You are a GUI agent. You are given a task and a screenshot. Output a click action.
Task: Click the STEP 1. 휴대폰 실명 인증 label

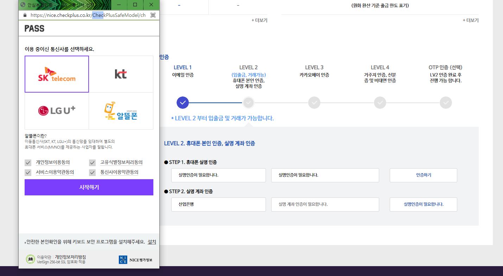pos(190,162)
